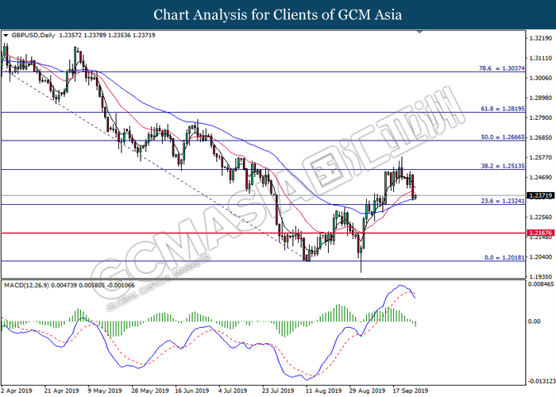The image size is (556, 397).
Task: Click the 1.22560 price axis value
Action: (x=540, y=217)
